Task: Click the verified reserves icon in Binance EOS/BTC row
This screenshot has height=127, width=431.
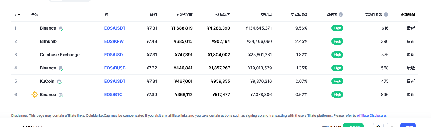Action: click(61, 95)
